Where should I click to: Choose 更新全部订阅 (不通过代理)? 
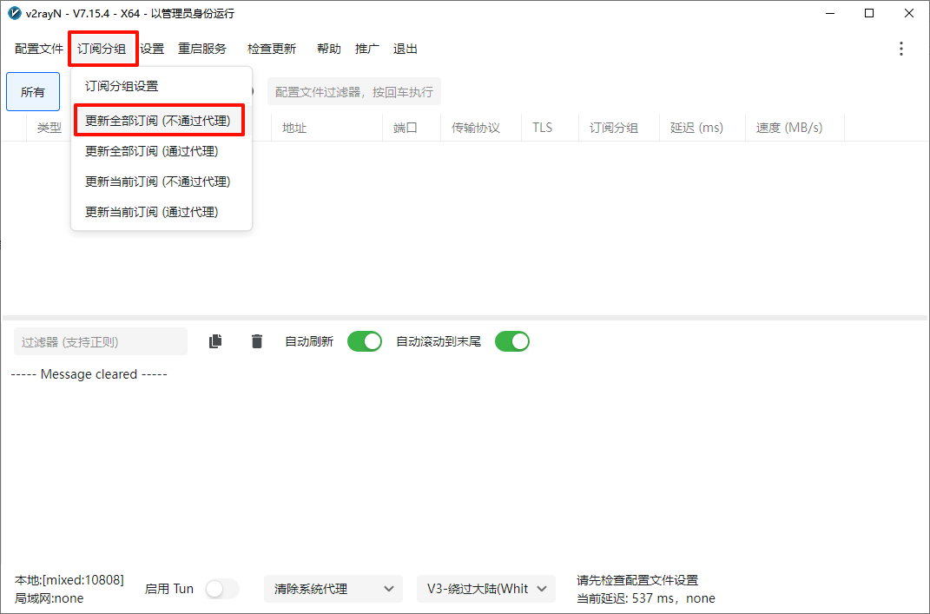[x=158, y=121]
